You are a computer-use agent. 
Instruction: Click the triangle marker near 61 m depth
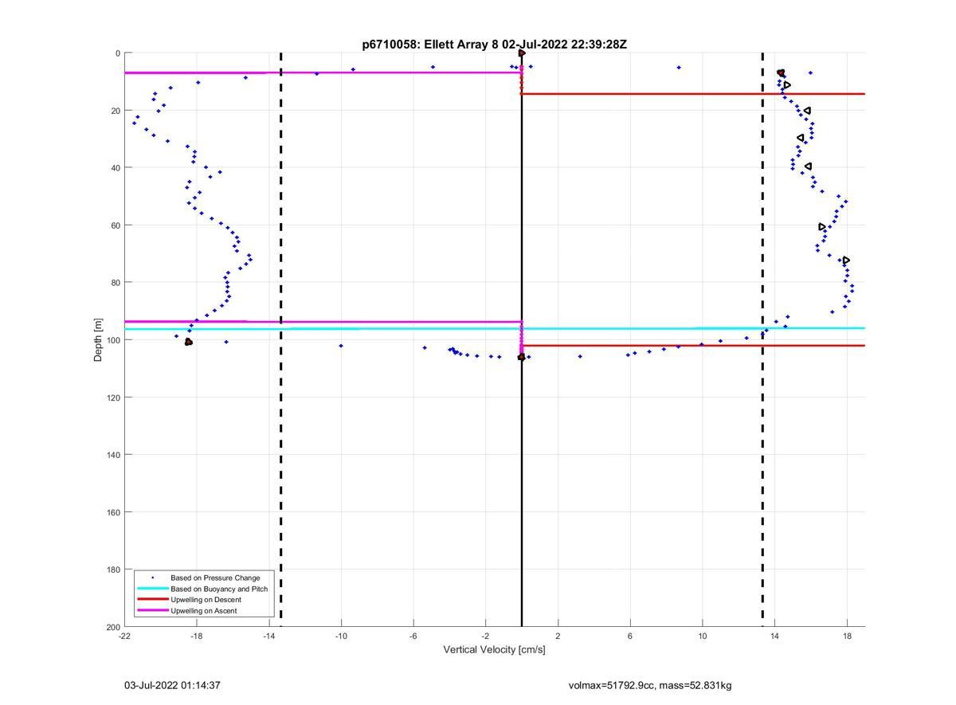click(822, 227)
